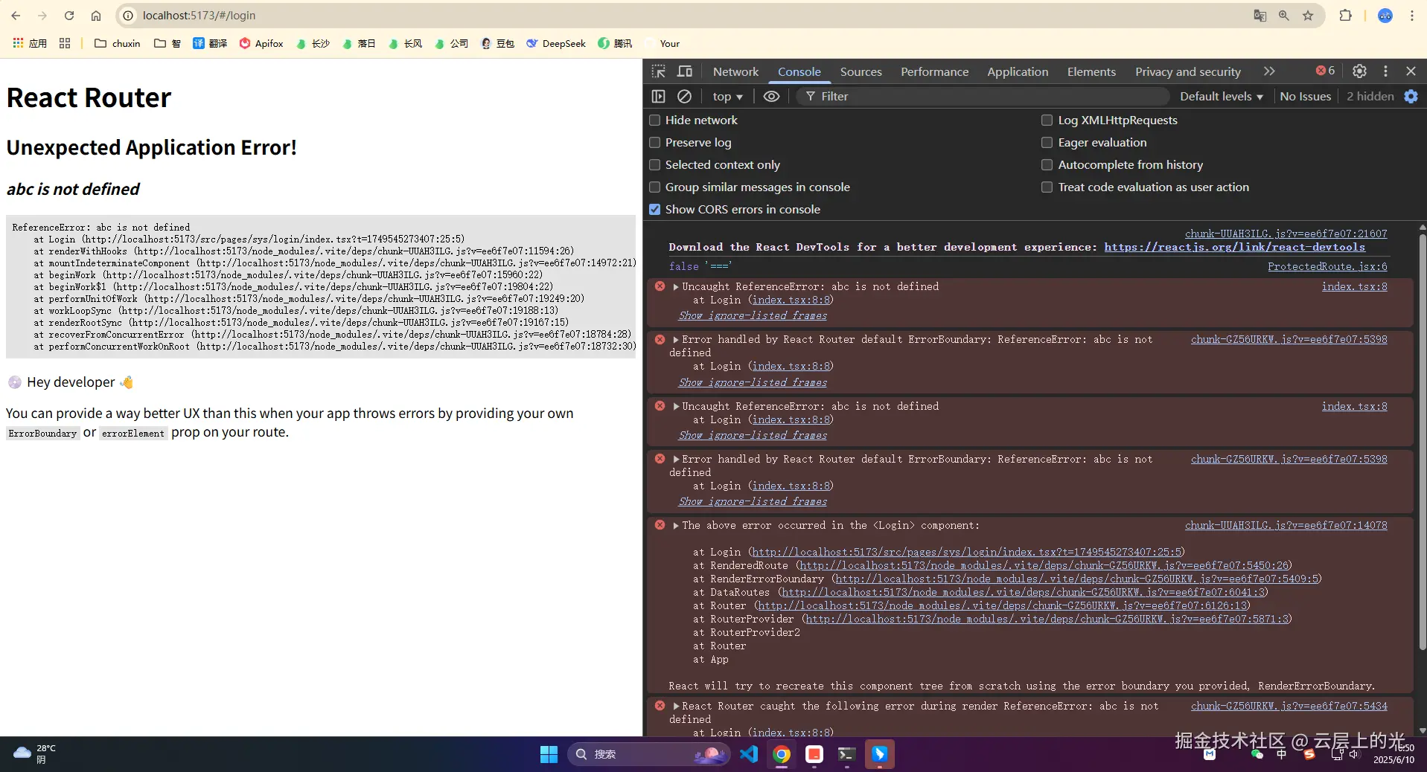Open the terminal app in the taskbar
Image resolution: width=1427 pixels, height=772 pixels.
(846, 754)
